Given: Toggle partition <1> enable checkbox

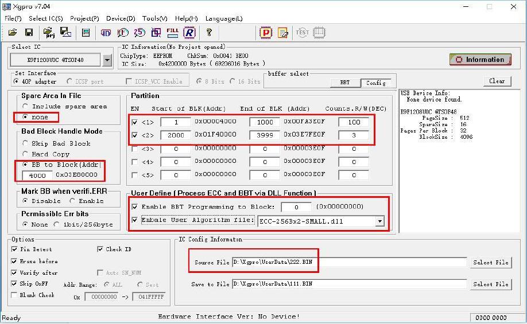Looking at the screenshot, I should pos(134,122).
